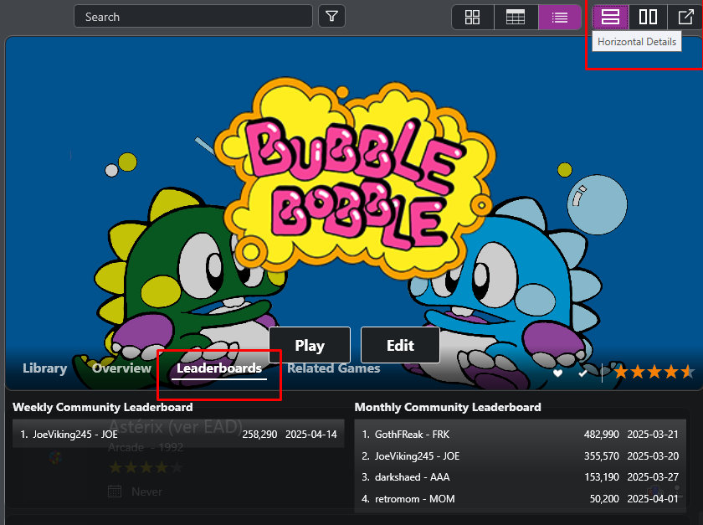Screen dimensions: 703x525
Task: Click the Search input field
Action: click(x=192, y=17)
